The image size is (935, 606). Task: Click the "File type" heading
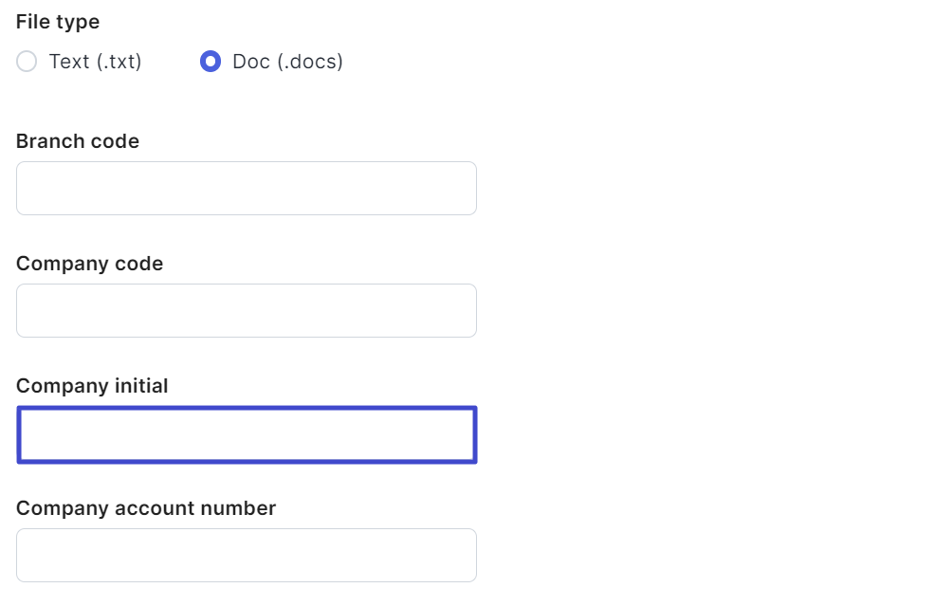click(58, 21)
